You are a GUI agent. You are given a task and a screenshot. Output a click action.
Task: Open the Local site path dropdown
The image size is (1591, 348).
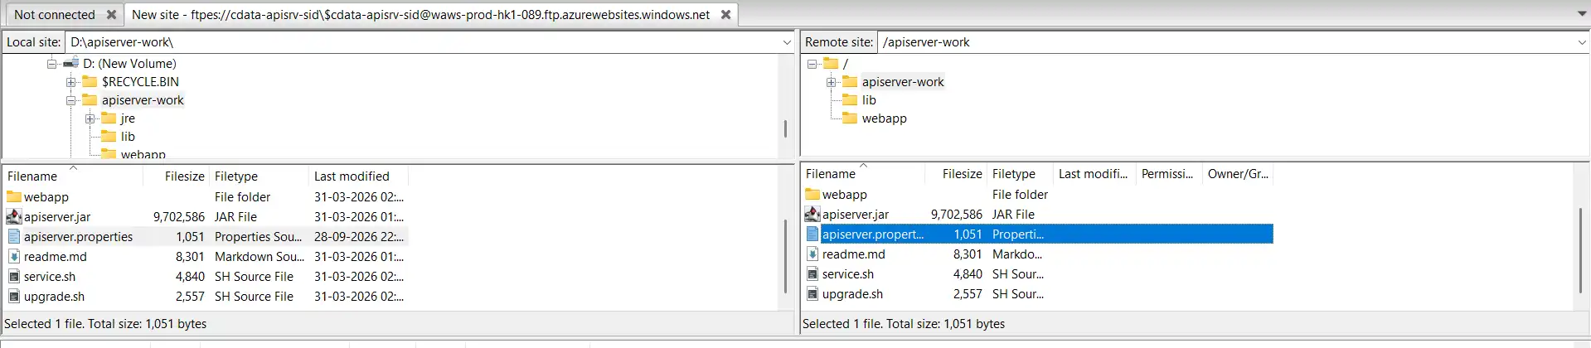pos(787,42)
